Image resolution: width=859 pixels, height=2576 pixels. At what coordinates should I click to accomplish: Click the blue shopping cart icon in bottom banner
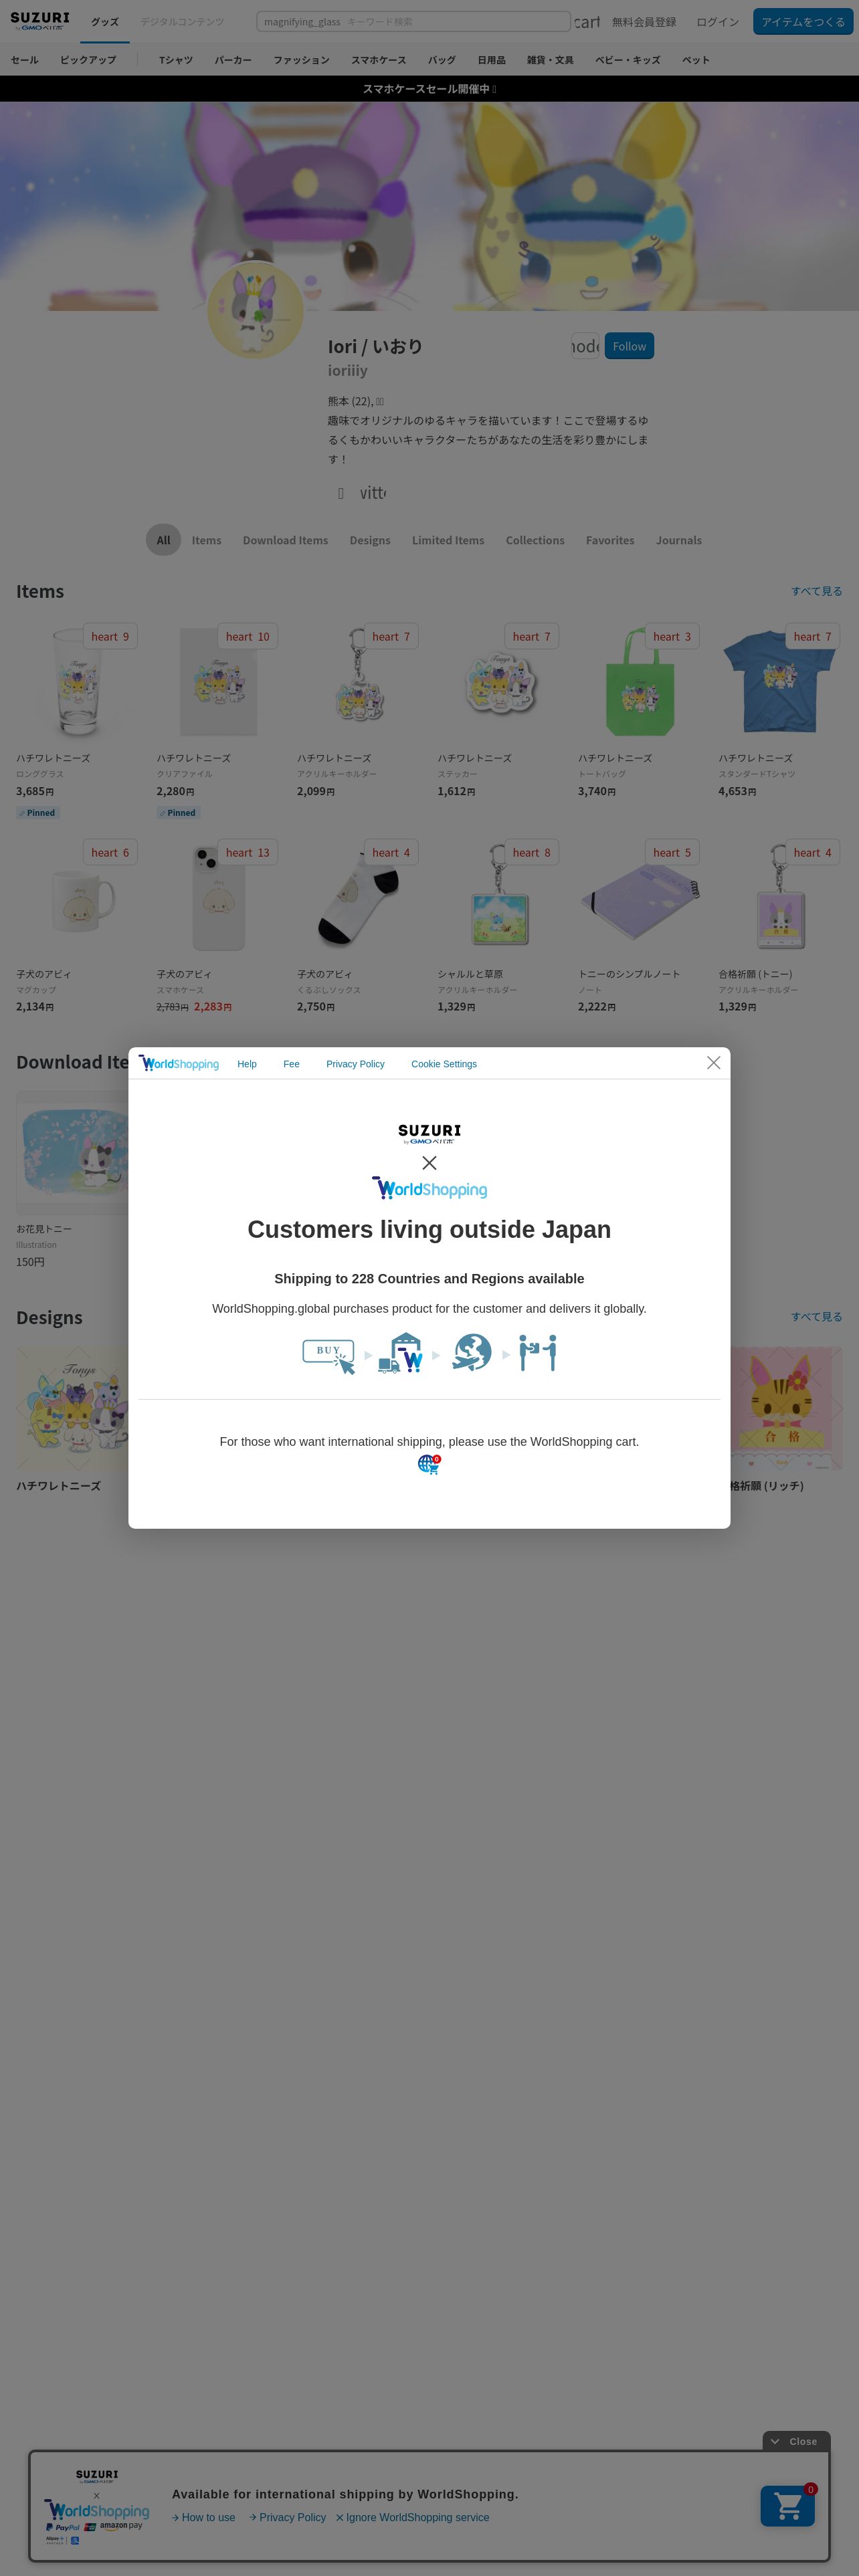[x=787, y=2505]
